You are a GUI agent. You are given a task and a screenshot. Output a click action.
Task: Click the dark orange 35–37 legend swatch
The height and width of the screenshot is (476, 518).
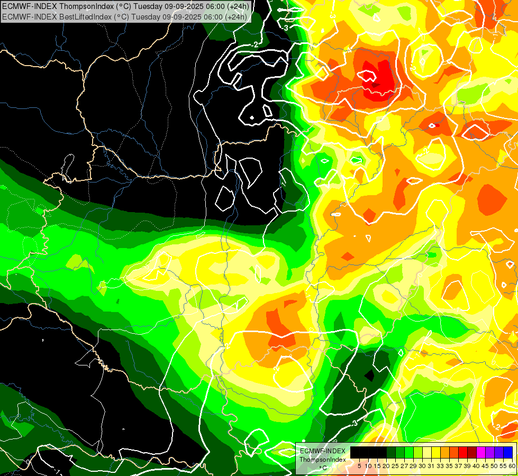pos(454,452)
